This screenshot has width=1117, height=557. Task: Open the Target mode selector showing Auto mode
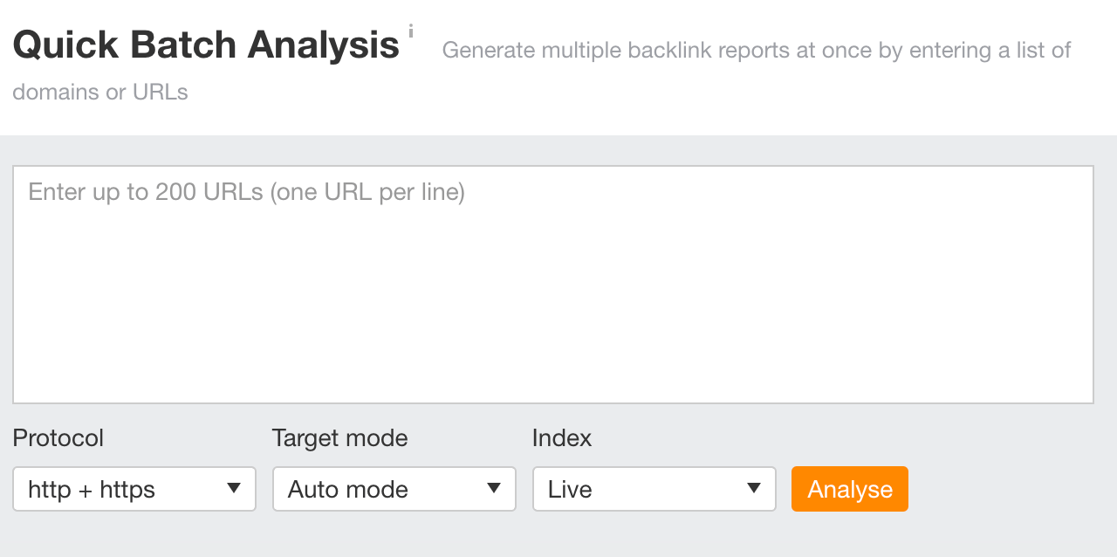[394, 489]
